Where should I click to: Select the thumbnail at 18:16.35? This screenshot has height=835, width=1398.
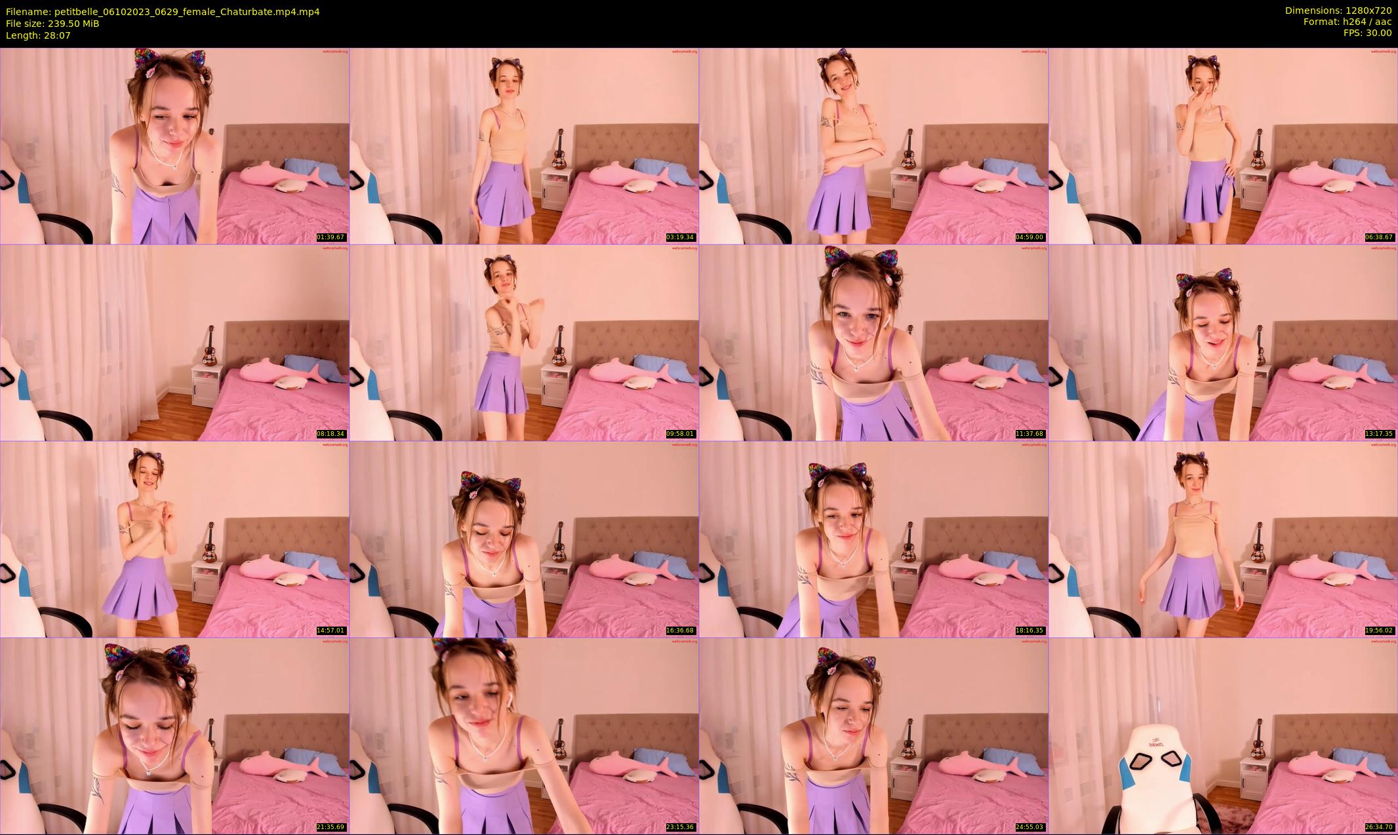click(x=873, y=539)
